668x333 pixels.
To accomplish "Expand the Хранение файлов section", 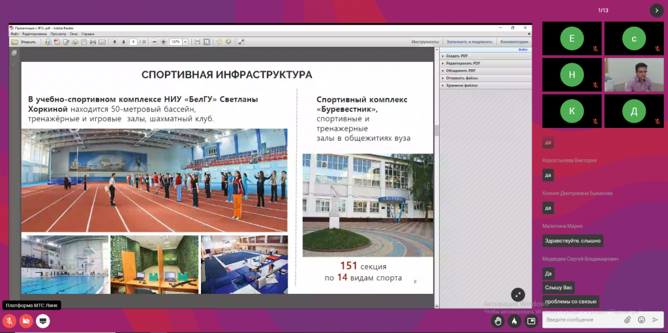I will [x=485, y=86].
